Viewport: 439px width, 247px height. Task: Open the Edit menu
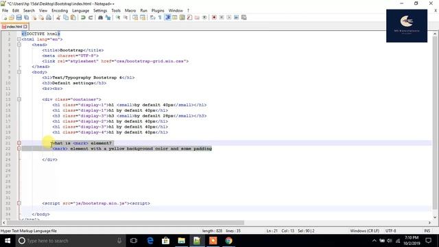click(x=16, y=10)
